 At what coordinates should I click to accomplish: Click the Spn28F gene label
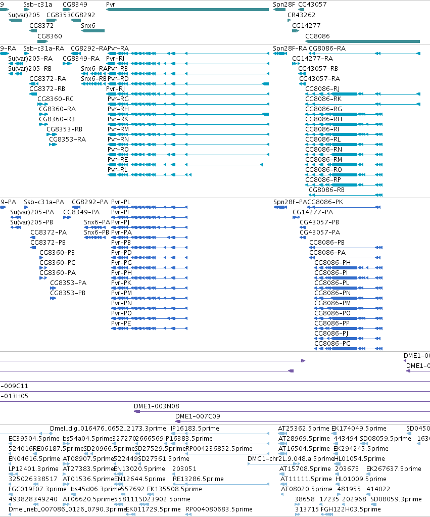tap(284, 4)
